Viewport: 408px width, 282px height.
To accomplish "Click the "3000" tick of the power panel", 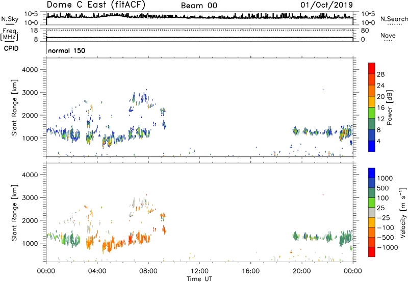I will coord(30,93).
